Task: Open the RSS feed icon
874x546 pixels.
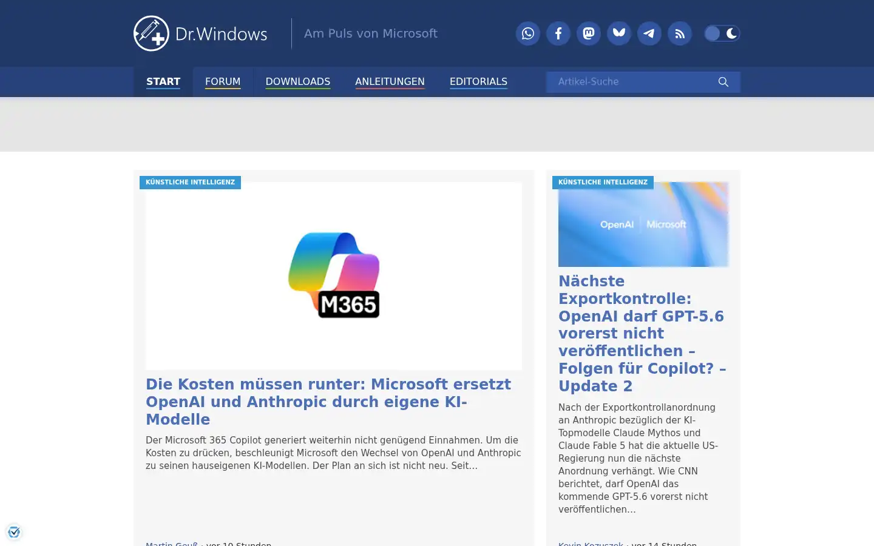Action: (680, 33)
